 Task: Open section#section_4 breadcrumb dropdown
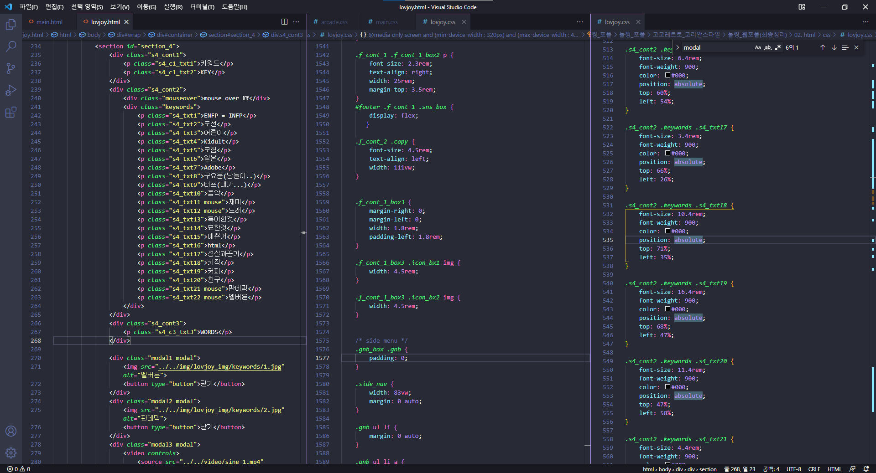[228, 35]
